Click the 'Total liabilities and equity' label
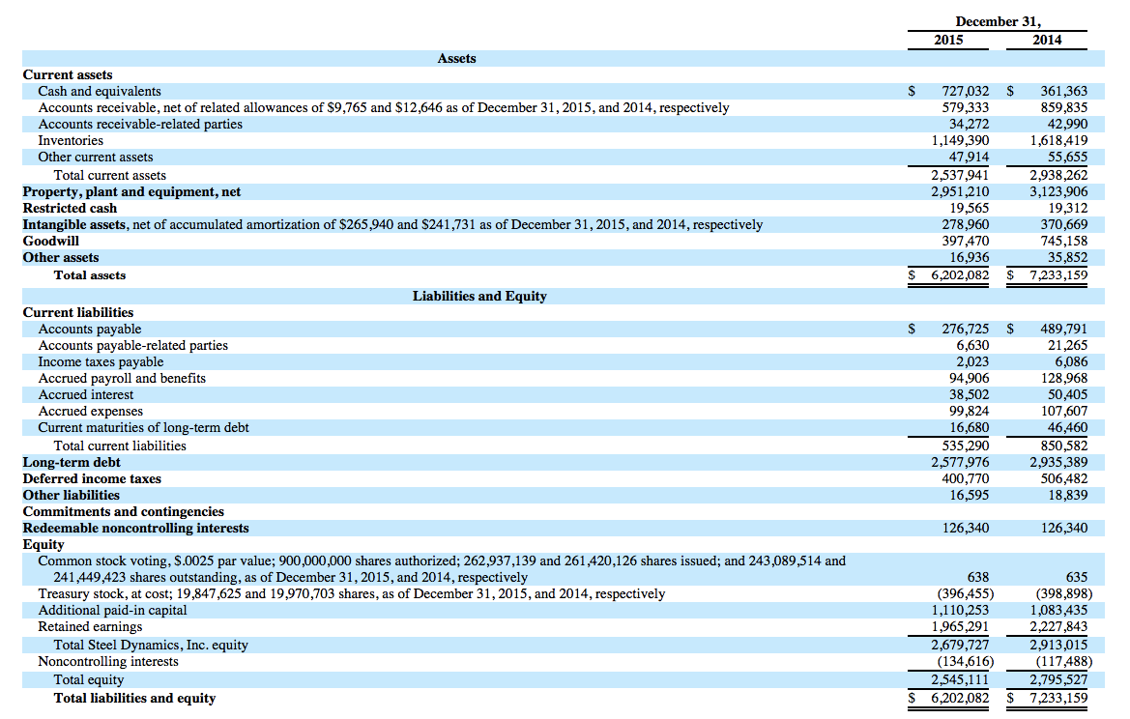This screenshot has height=719, width=1130. (134, 698)
